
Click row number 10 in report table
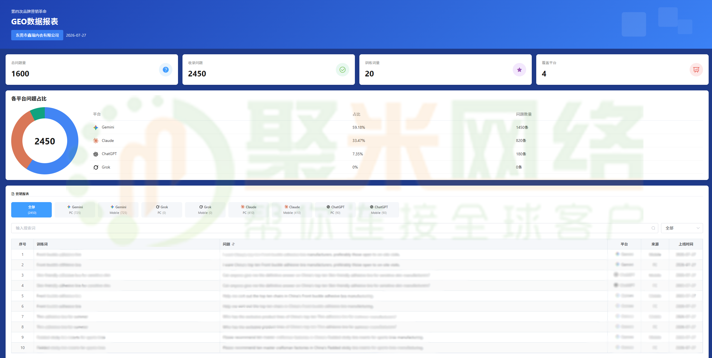coord(22,348)
